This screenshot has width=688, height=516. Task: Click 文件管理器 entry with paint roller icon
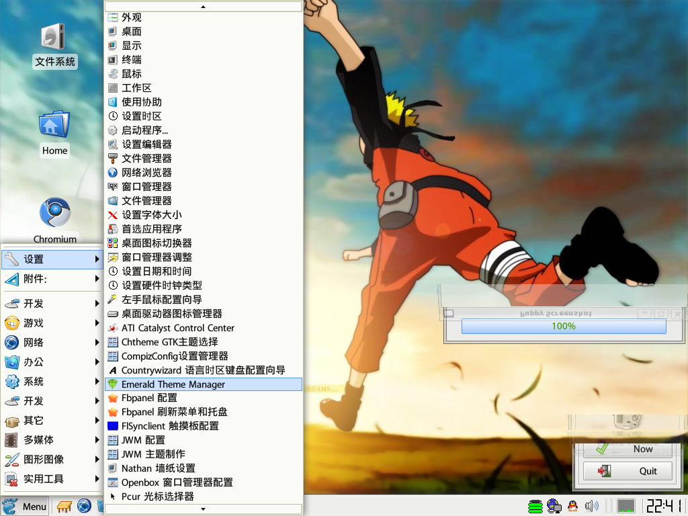coord(204,159)
